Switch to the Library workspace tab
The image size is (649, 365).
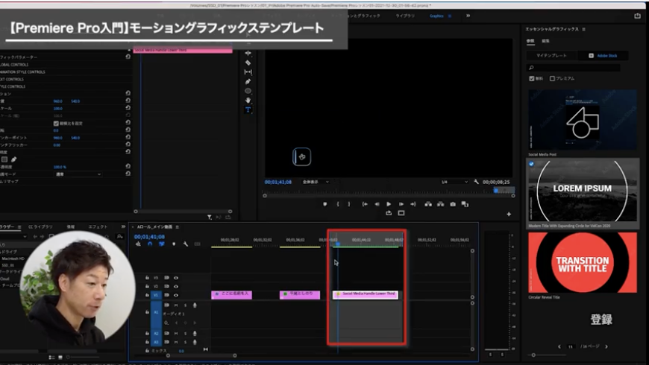pos(405,16)
